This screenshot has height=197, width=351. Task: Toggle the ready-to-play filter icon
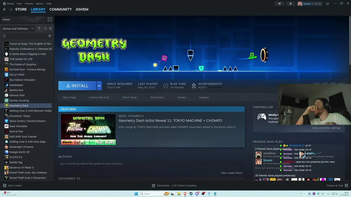[50, 28]
